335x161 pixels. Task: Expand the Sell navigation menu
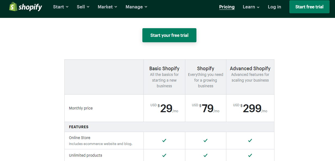click(83, 7)
